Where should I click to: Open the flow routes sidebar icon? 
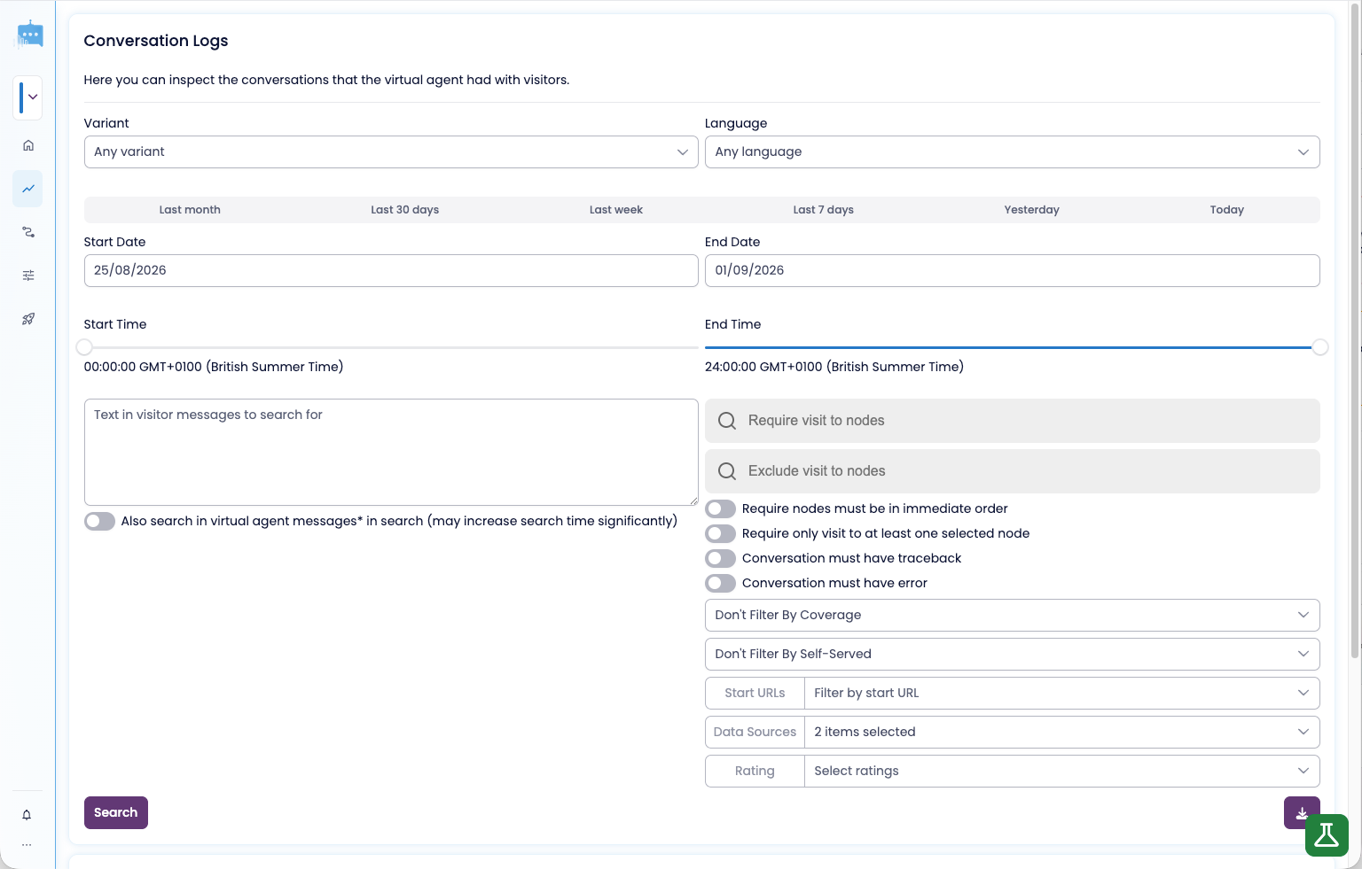(x=28, y=232)
